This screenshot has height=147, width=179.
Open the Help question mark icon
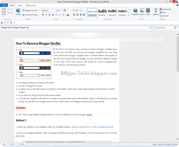point(178,5)
